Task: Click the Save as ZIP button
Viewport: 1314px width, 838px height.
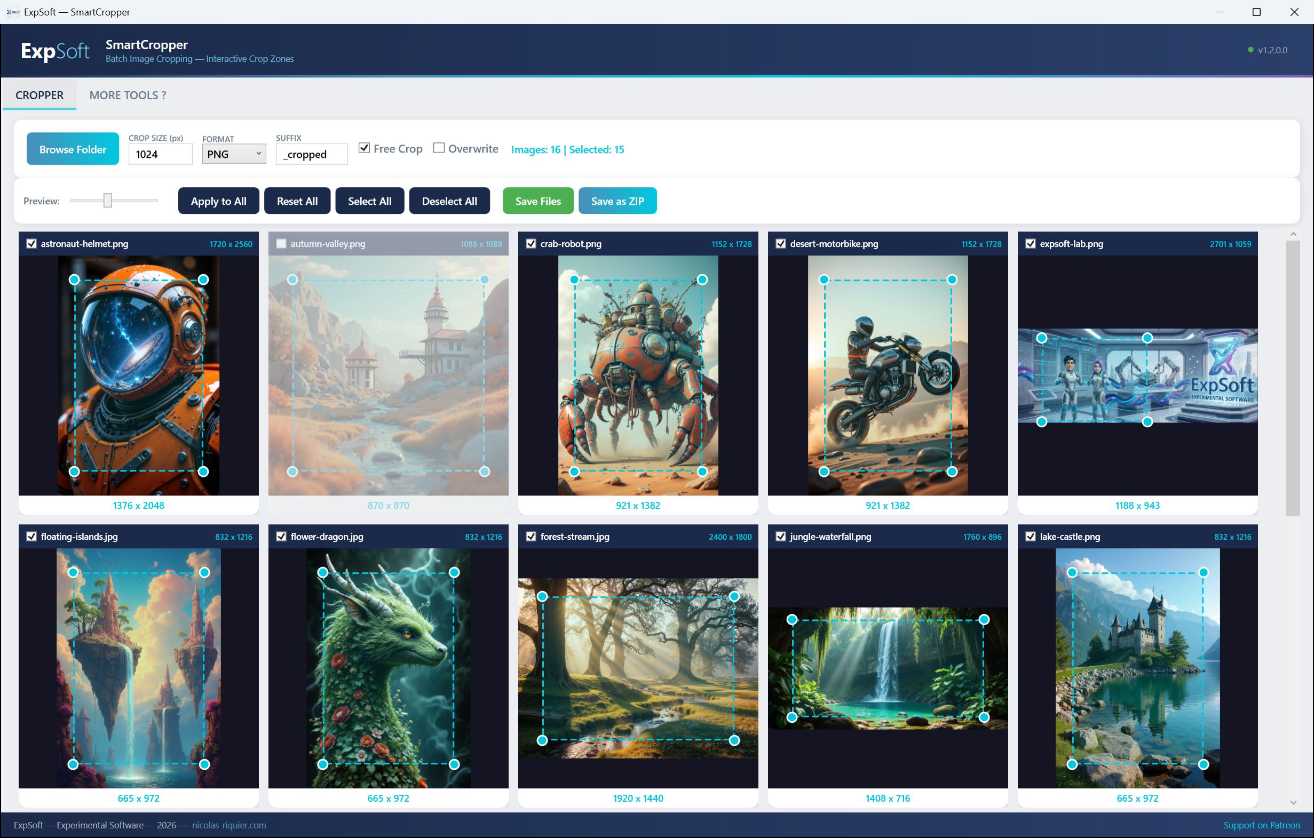Action: (x=618, y=201)
